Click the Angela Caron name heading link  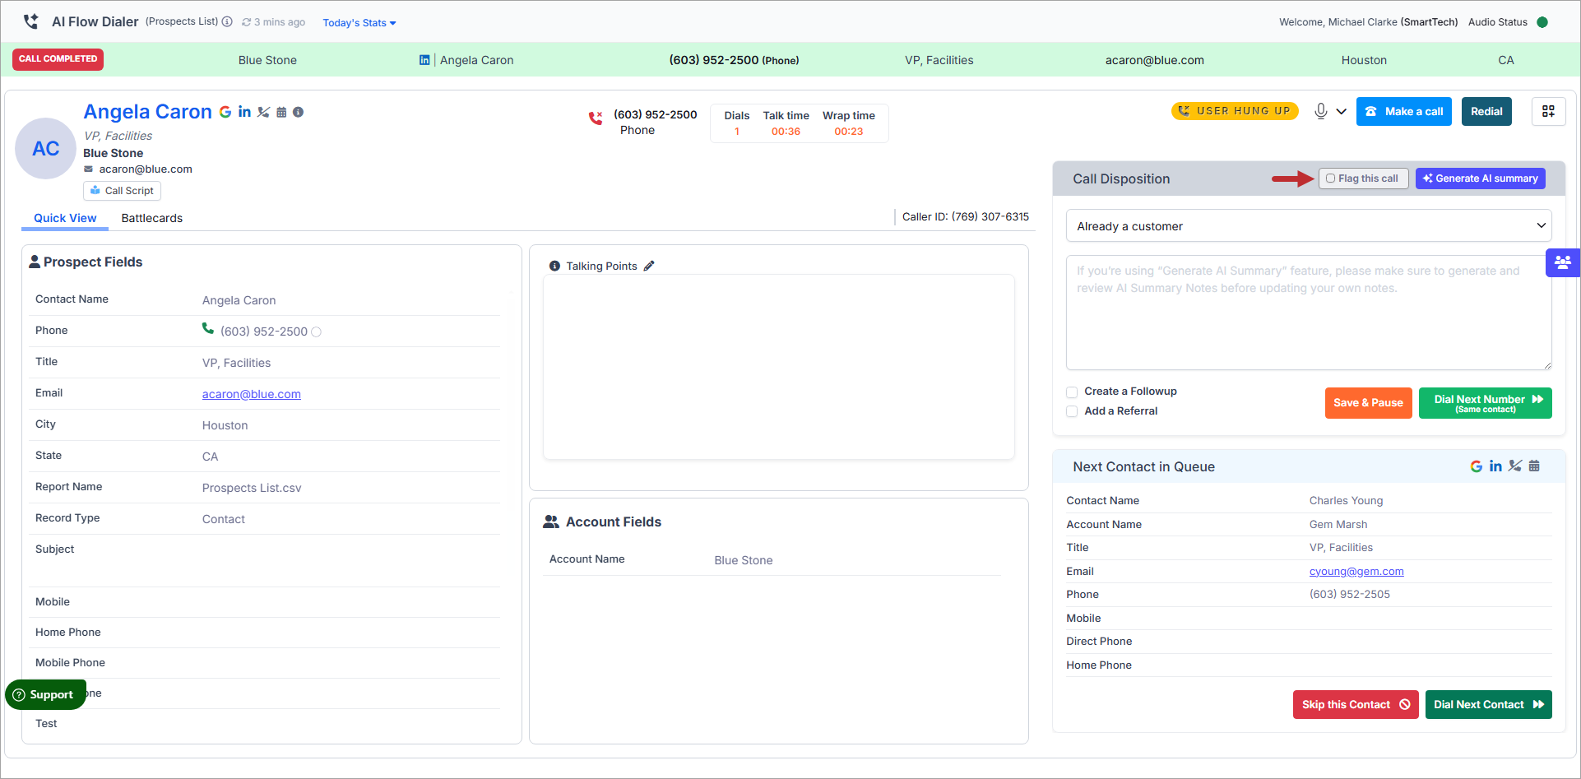(x=148, y=112)
